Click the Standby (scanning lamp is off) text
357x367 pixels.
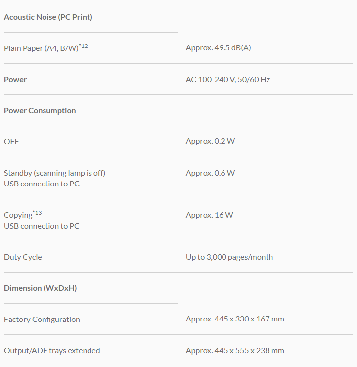pos(54,173)
